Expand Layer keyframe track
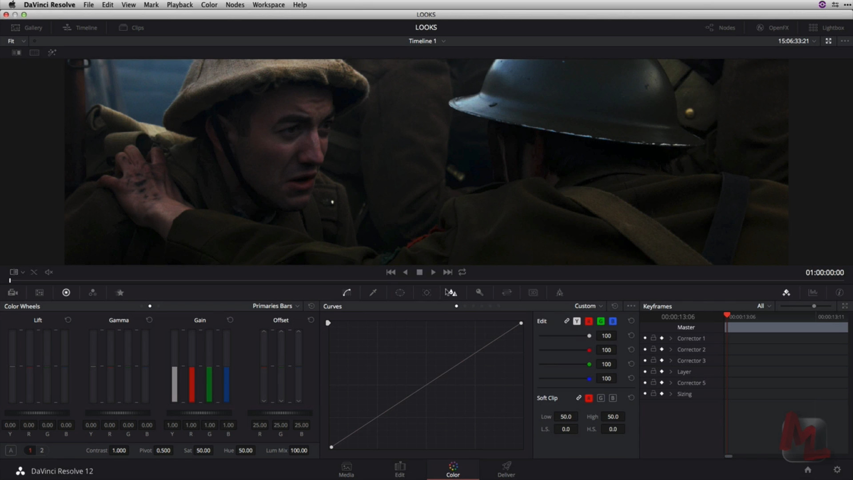 coord(671,372)
